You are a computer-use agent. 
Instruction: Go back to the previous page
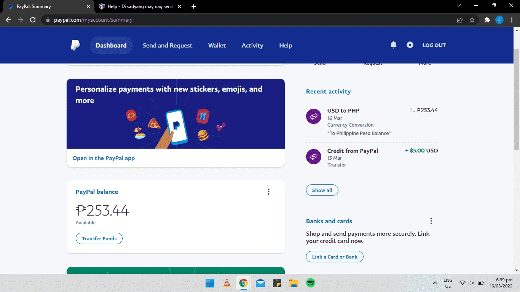(x=8, y=20)
